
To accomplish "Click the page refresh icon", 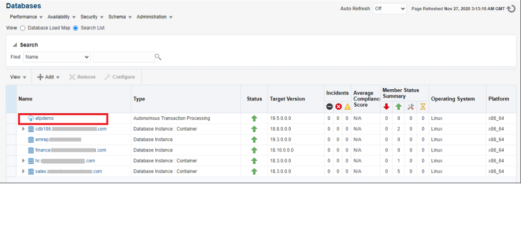I will coord(512,9).
